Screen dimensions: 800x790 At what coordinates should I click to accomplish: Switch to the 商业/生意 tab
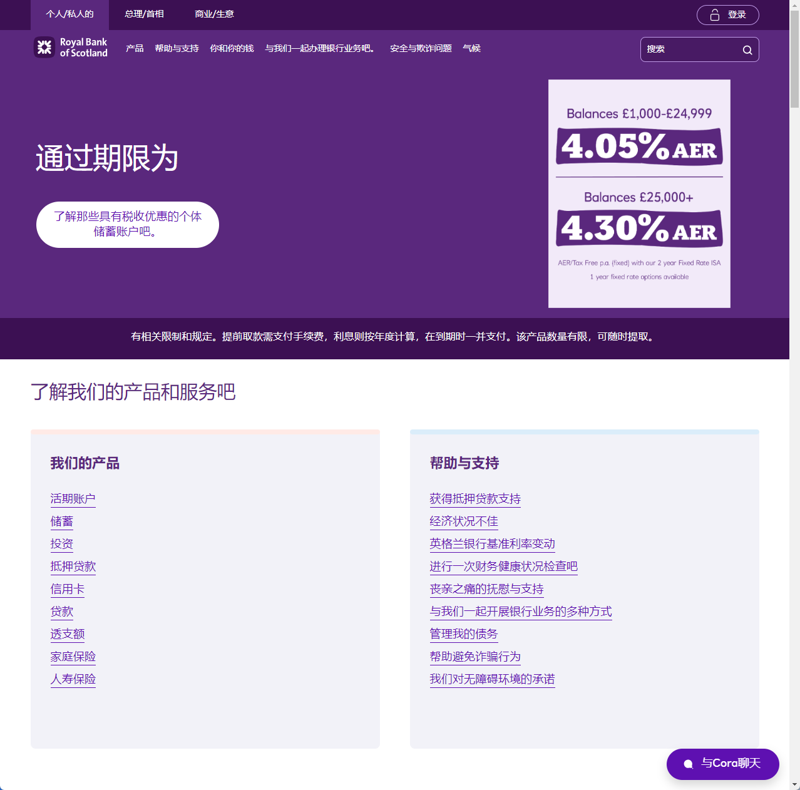213,14
